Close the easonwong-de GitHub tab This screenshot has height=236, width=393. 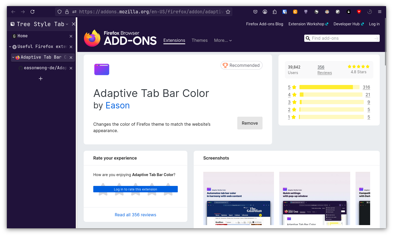(71, 68)
